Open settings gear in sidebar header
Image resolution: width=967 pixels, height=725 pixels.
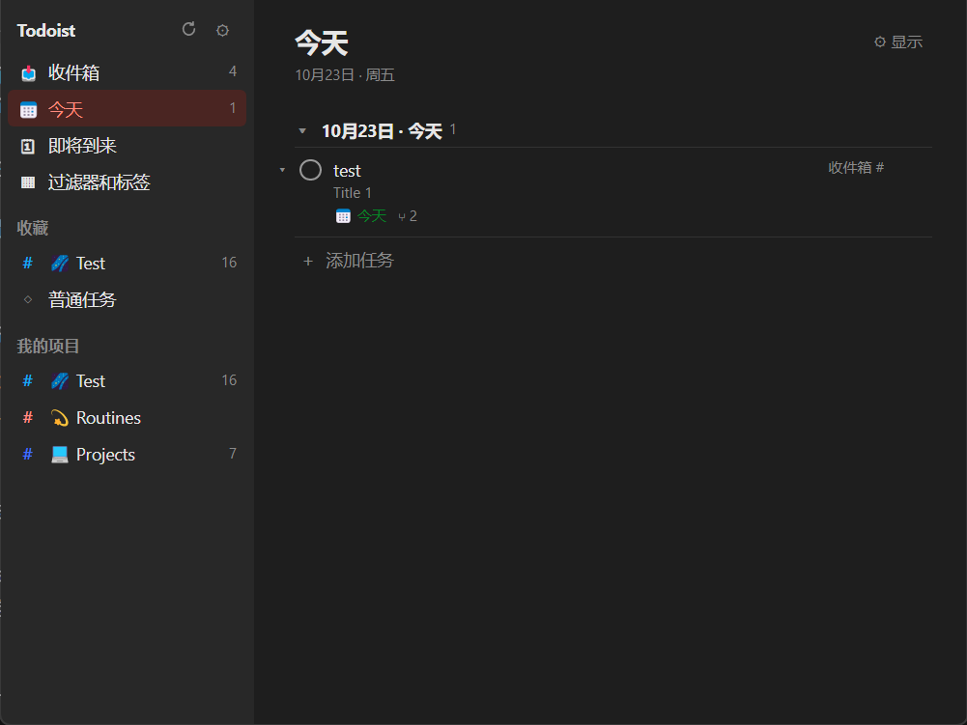(x=222, y=30)
